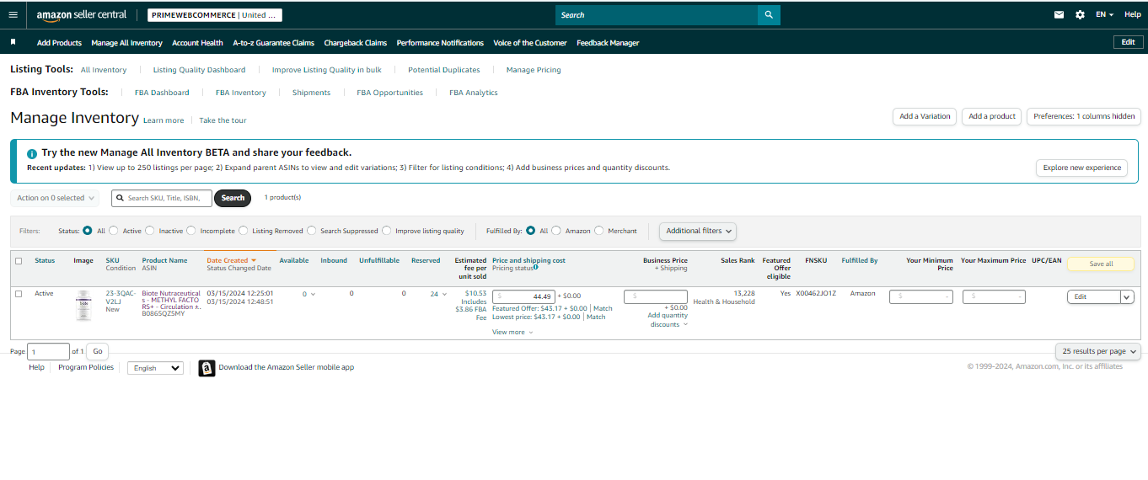Open Feedback Manager

[608, 43]
